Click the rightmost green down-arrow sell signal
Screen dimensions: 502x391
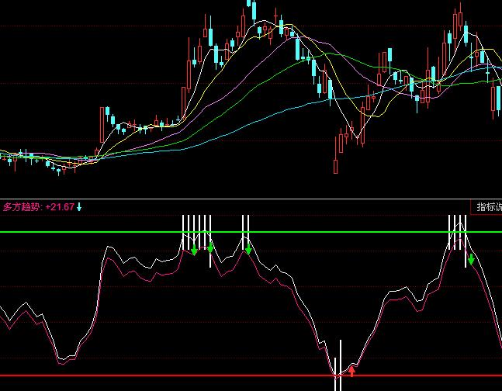tap(471, 259)
